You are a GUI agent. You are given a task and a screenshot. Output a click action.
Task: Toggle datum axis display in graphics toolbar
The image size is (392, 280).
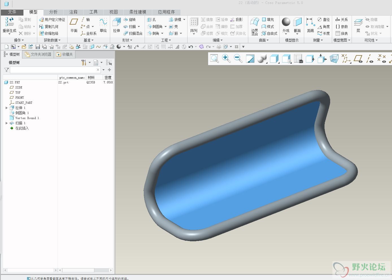pos(370,59)
